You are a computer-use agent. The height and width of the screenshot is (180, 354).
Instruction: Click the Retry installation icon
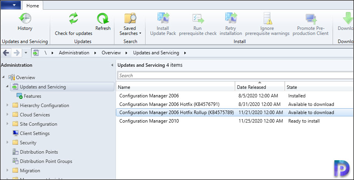tap(231, 18)
